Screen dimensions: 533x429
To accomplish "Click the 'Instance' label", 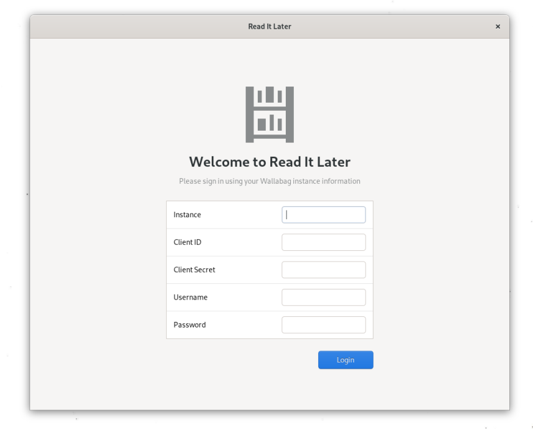I will [187, 214].
